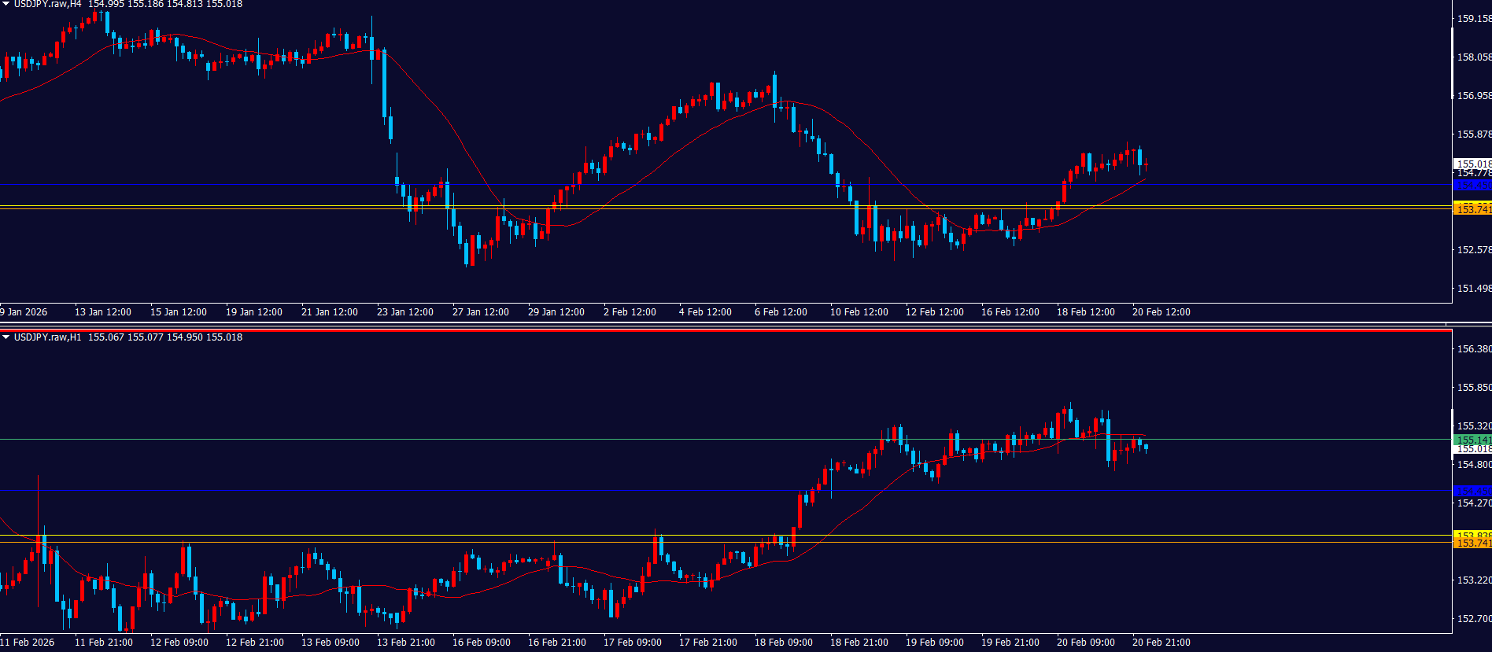Select the blue 154.450 price tag on H4 chart
The height and width of the screenshot is (652, 1492).
[1472, 185]
